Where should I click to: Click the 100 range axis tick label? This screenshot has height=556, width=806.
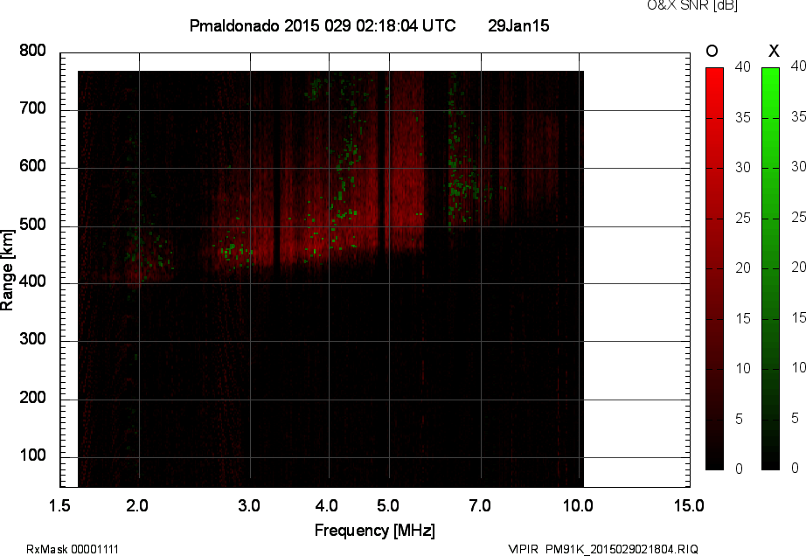point(33,455)
